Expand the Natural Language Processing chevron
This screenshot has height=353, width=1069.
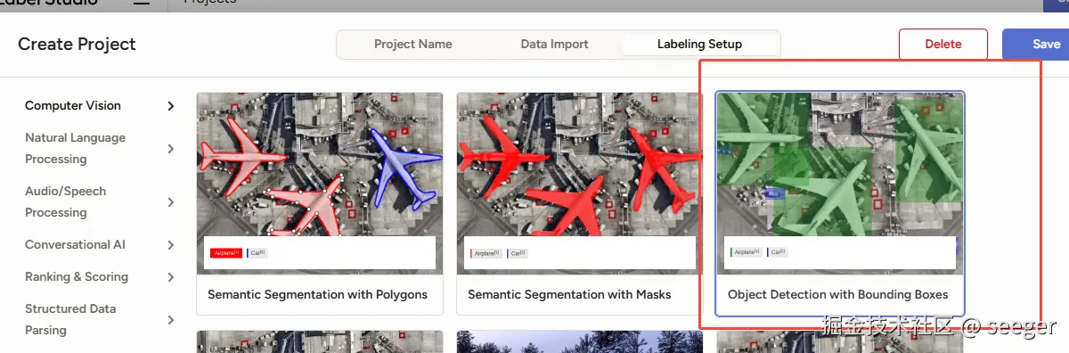[x=171, y=149]
